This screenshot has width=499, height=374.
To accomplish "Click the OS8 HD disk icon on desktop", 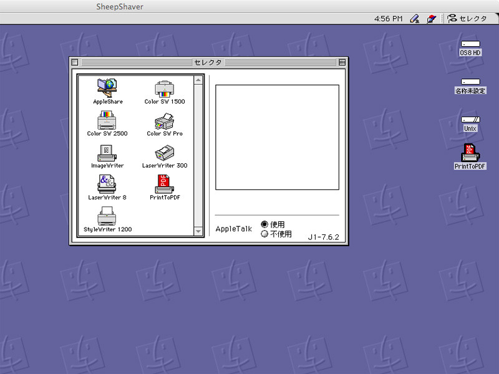I will point(470,44).
